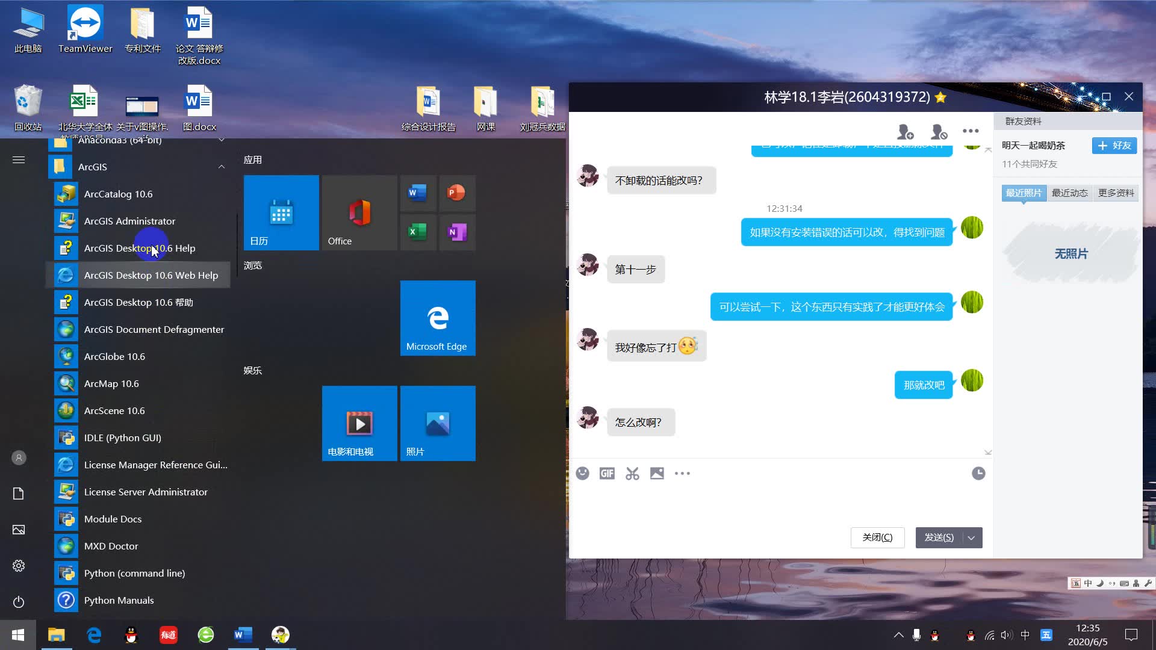The width and height of the screenshot is (1156, 650).
Task: Switch to the 最近动态 tab
Action: 1069,193
